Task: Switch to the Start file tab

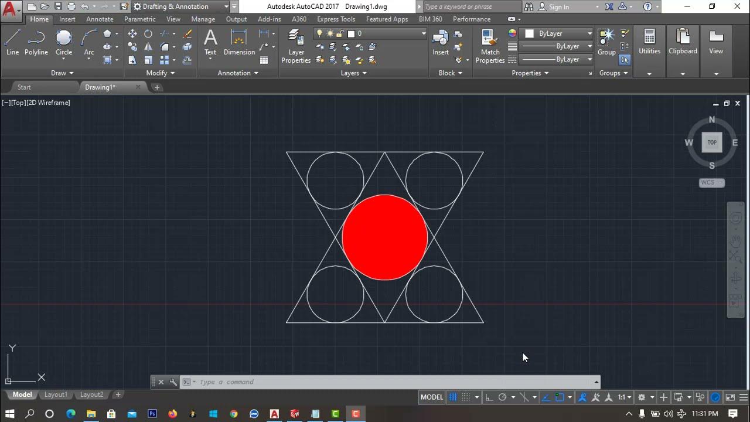Action: [x=24, y=87]
